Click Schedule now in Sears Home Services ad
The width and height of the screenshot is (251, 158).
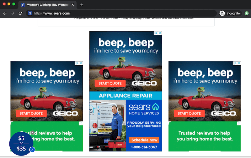tap(144, 140)
